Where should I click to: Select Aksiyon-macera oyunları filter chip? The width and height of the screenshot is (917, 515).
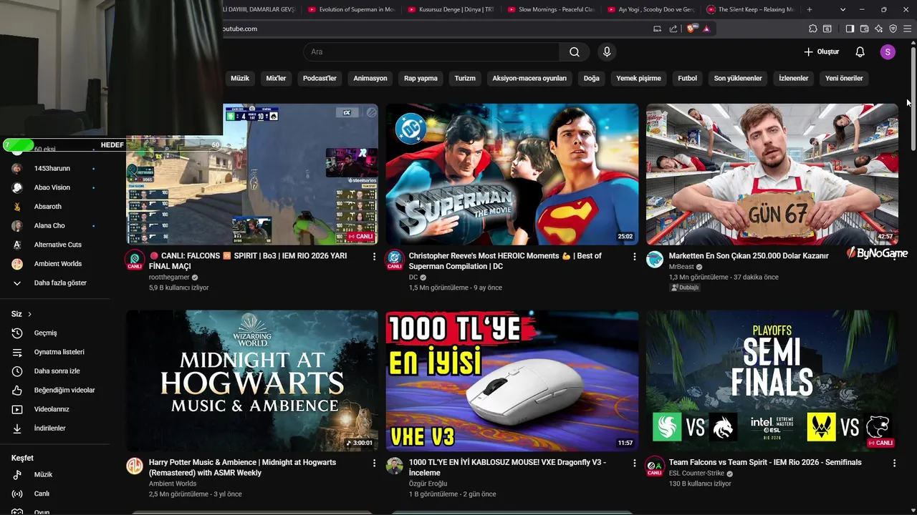point(529,78)
